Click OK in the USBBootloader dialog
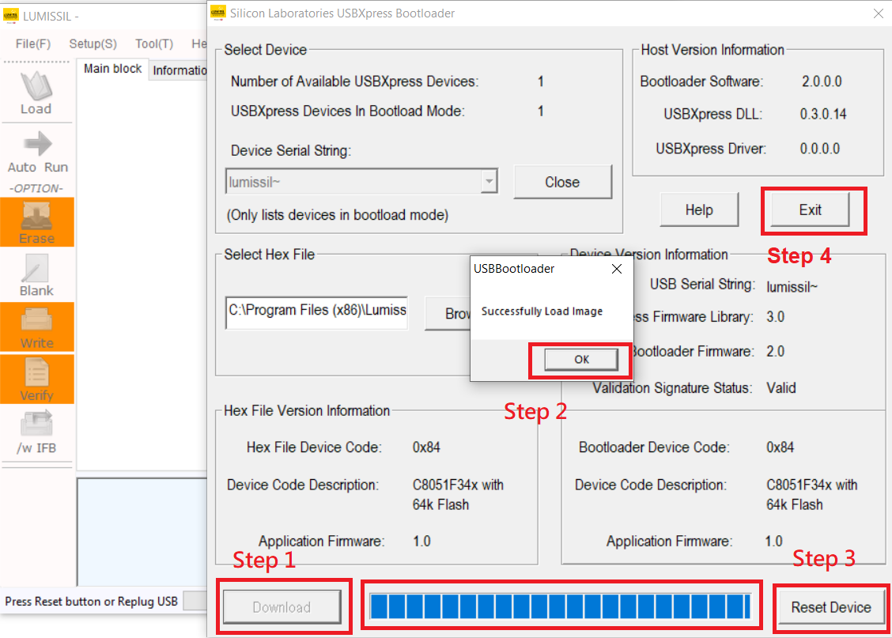This screenshot has height=638, width=892. [x=581, y=359]
